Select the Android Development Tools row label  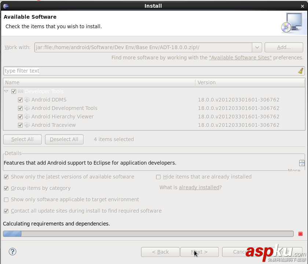[65, 108]
